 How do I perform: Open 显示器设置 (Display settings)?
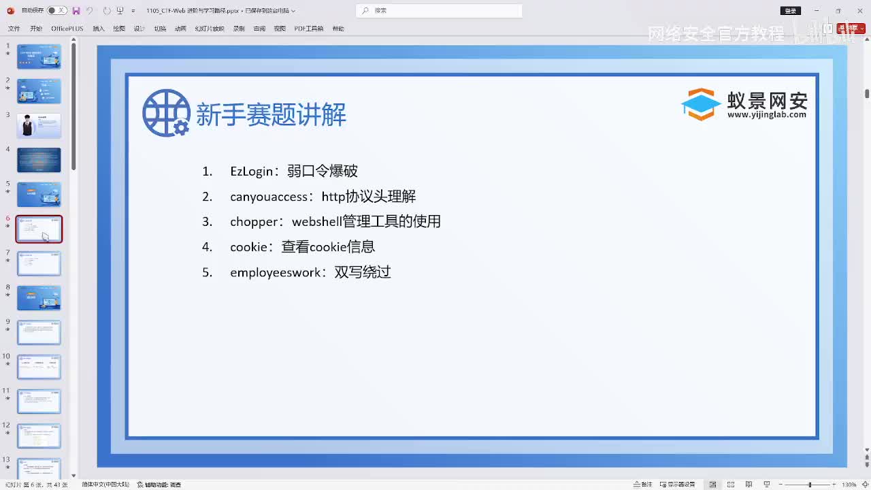pyautogui.click(x=677, y=485)
